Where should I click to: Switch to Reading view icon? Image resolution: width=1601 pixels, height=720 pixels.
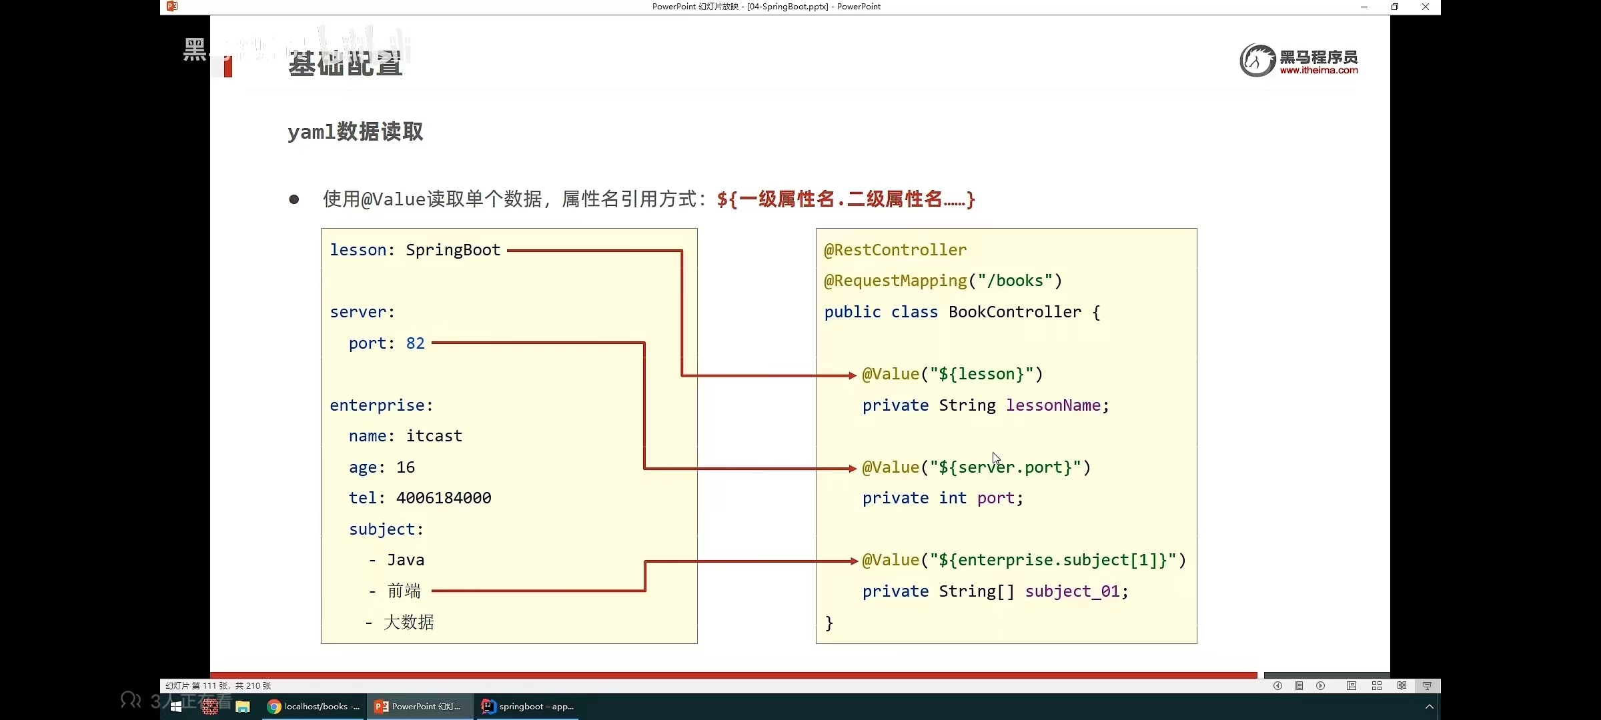1402,685
